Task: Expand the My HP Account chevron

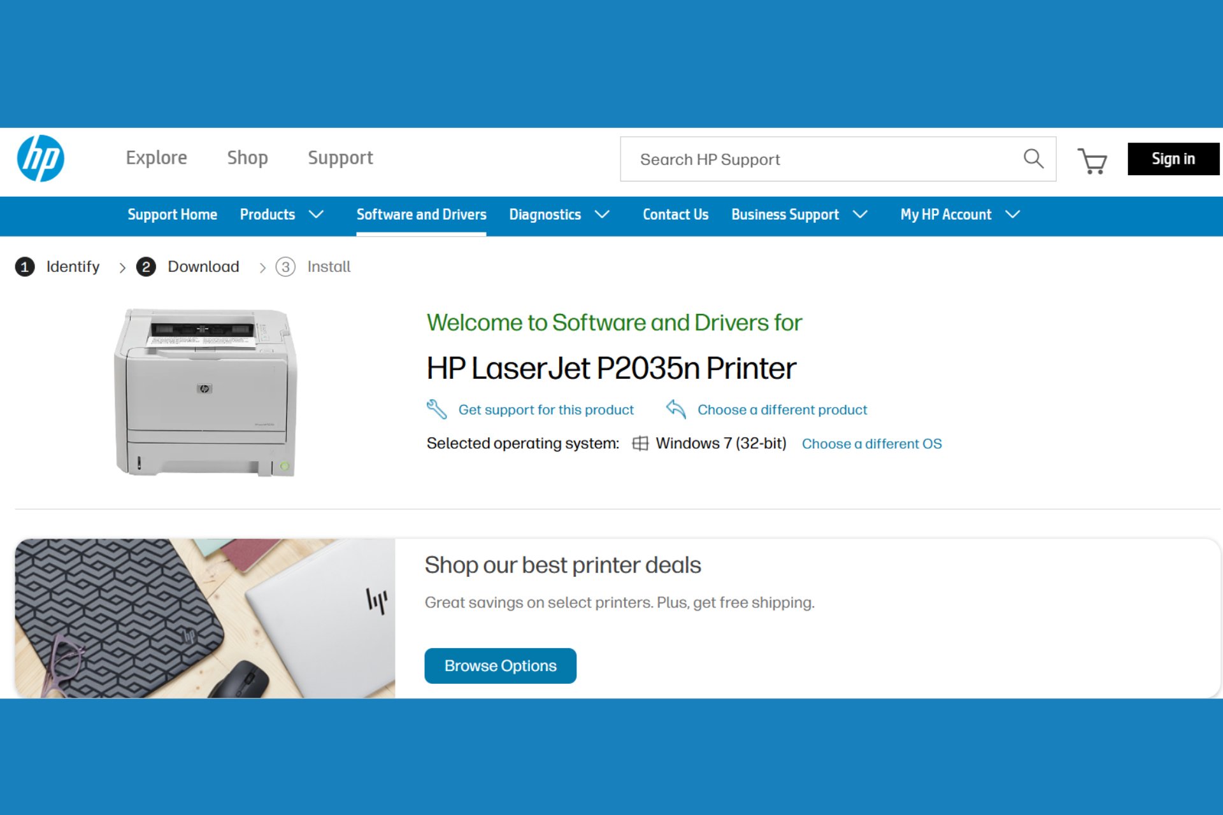Action: pos(1013,215)
